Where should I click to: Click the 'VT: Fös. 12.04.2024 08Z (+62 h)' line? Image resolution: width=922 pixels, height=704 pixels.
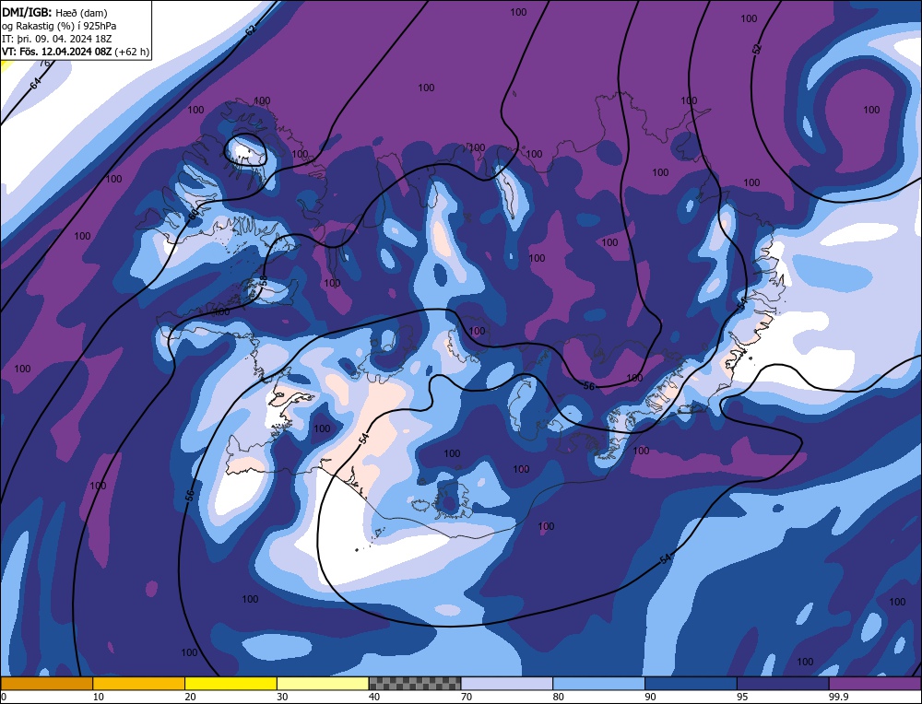click(x=76, y=52)
